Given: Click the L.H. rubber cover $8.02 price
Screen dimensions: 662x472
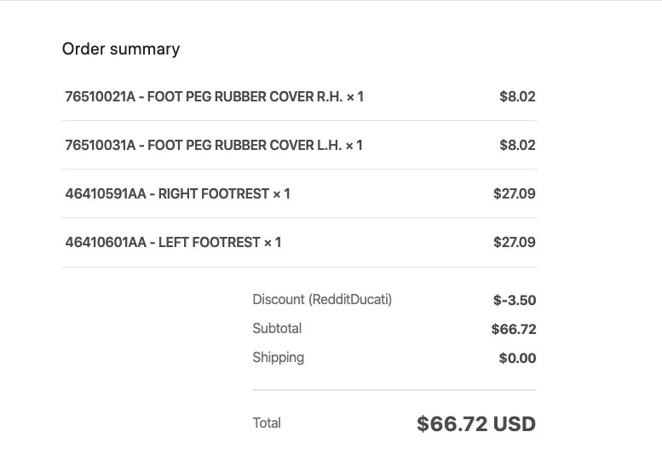Looking at the screenshot, I should coord(517,145).
